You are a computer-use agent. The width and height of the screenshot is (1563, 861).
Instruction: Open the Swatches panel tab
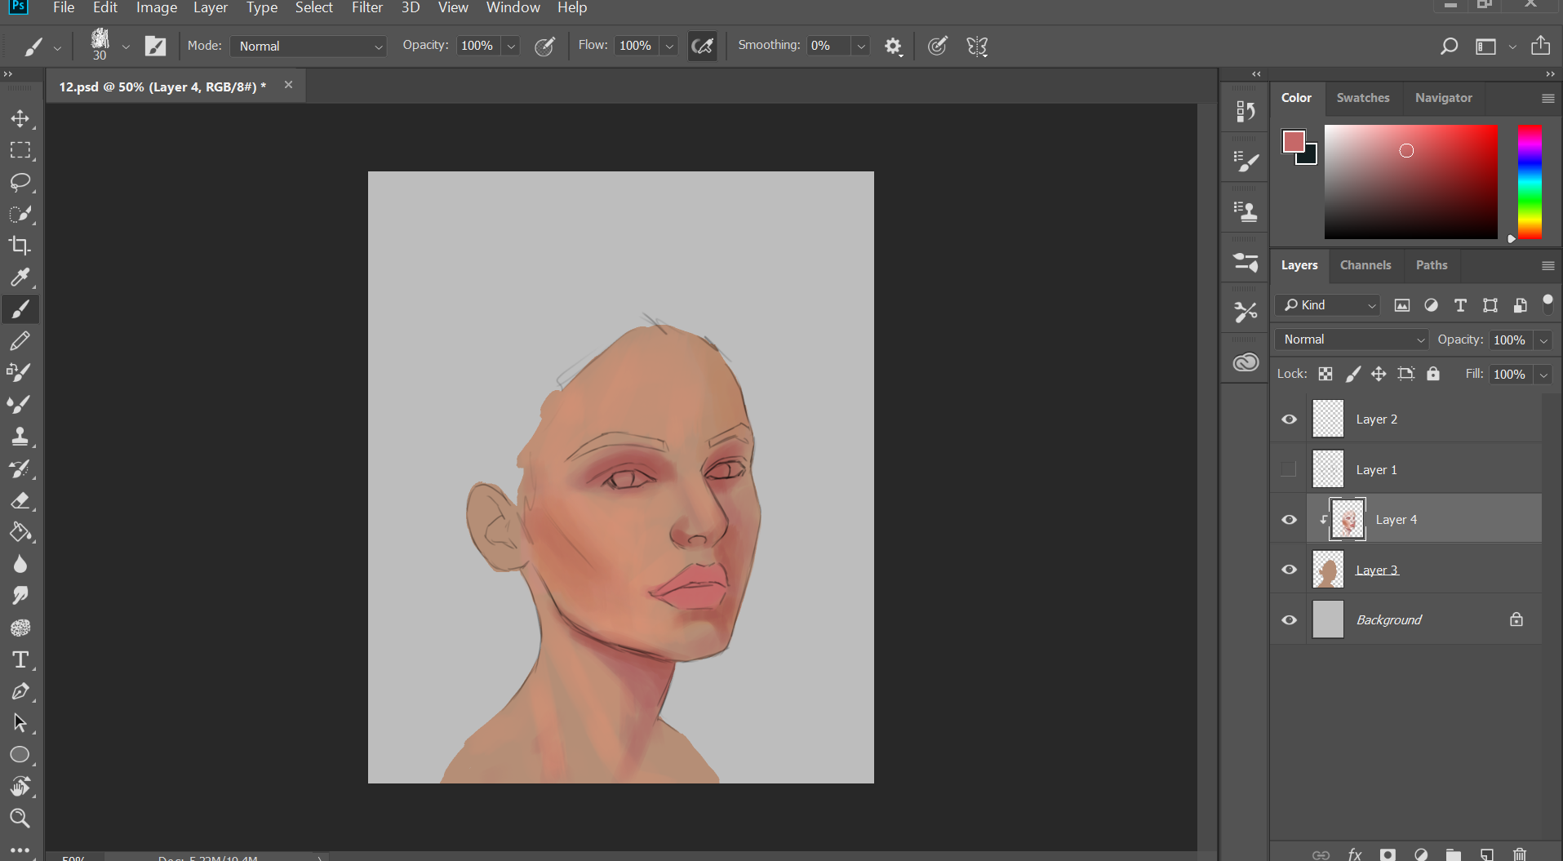click(x=1362, y=98)
